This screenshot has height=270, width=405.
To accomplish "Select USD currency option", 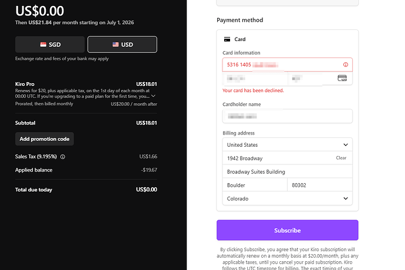I will tap(122, 45).
